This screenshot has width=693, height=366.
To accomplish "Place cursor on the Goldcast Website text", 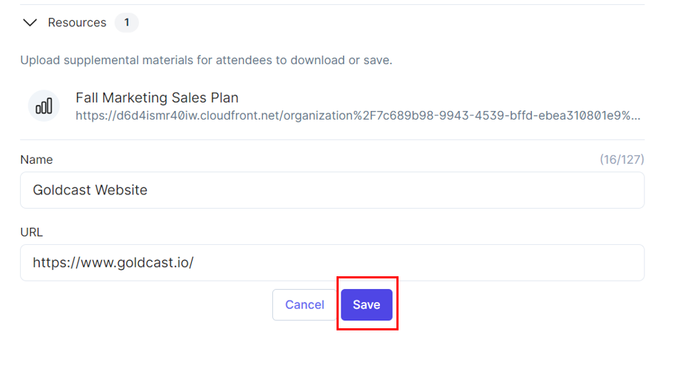I will pos(90,190).
